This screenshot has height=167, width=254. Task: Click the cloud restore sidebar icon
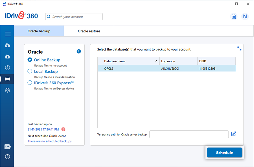click(x=8, y=57)
